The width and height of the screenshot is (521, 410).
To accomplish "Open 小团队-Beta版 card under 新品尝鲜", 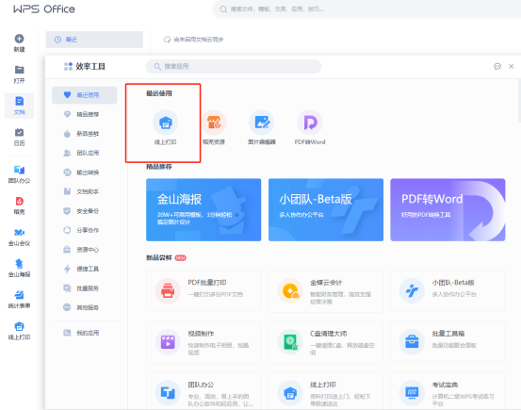I will coord(448,291).
